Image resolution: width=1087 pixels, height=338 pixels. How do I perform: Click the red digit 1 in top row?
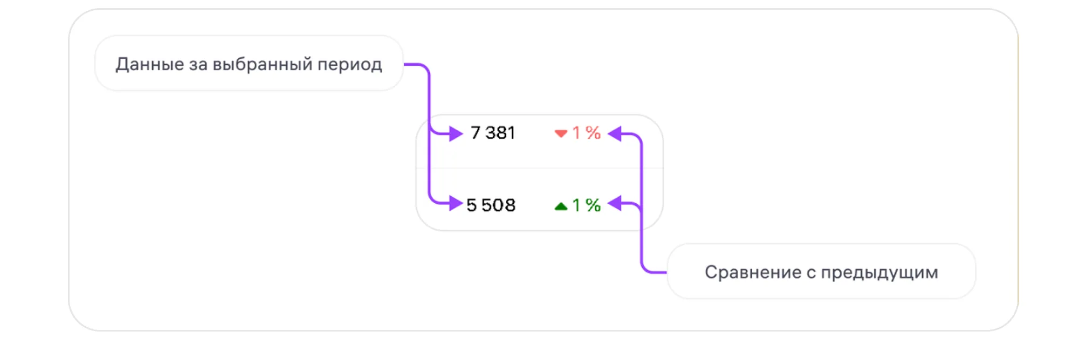[576, 133]
